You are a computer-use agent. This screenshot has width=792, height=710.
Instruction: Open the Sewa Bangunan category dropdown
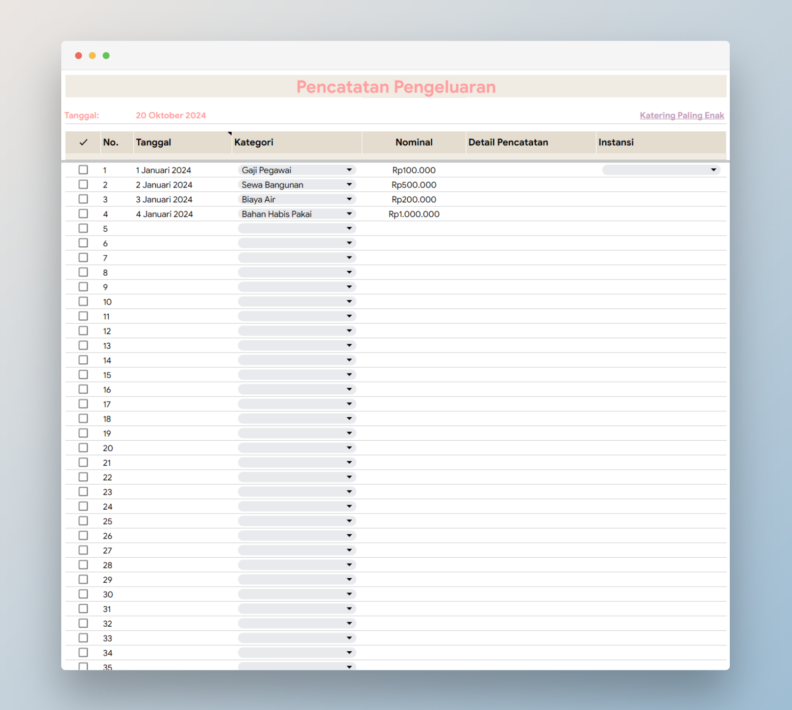coord(297,185)
